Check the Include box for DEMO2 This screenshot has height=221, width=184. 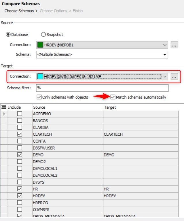pyautogui.click(x=20, y=162)
